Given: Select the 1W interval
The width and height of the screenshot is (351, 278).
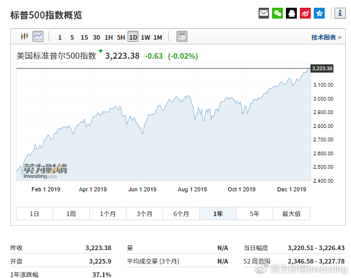Looking at the screenshot, I should click(145, 37).
